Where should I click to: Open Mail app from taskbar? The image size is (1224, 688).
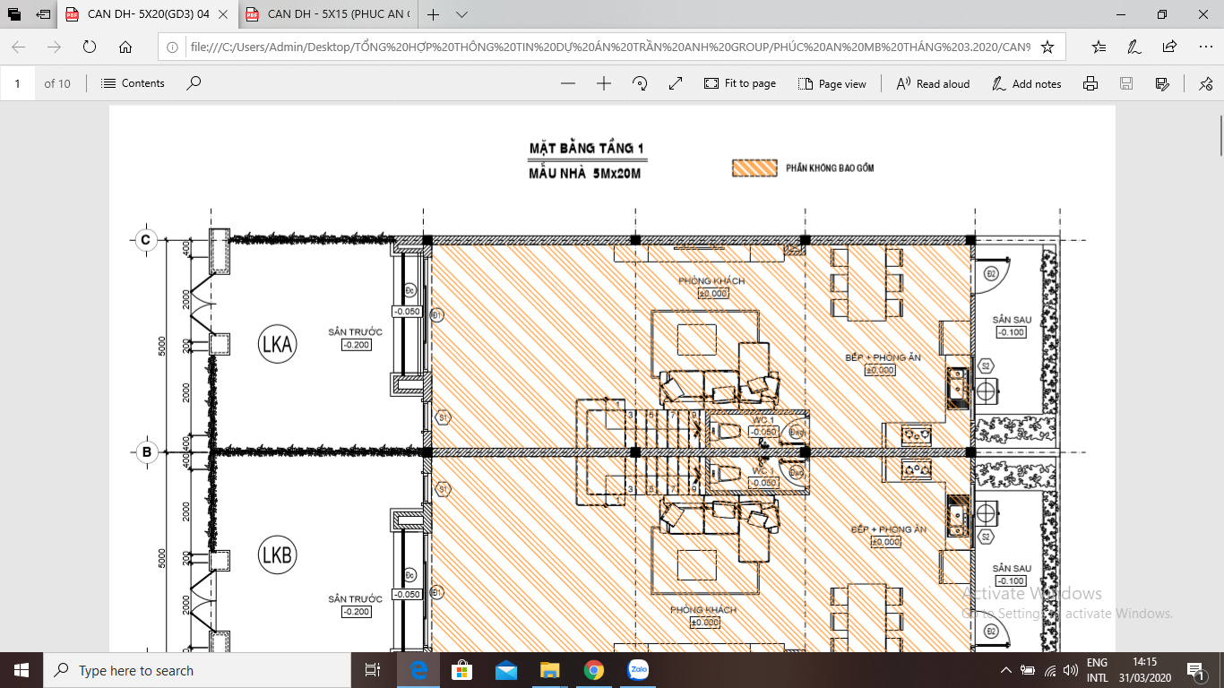coord(506,670)
